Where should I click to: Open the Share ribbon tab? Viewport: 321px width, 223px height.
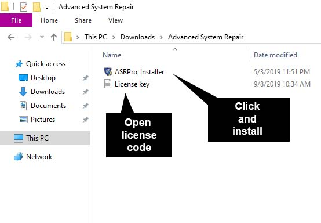(x=83, y=20)
